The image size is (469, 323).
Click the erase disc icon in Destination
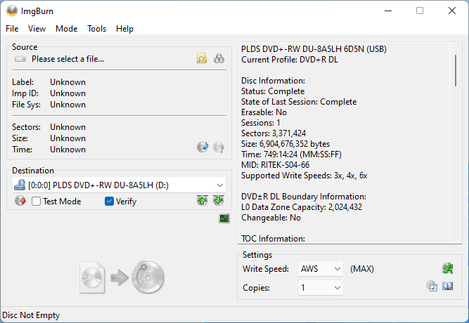(20, 202)
